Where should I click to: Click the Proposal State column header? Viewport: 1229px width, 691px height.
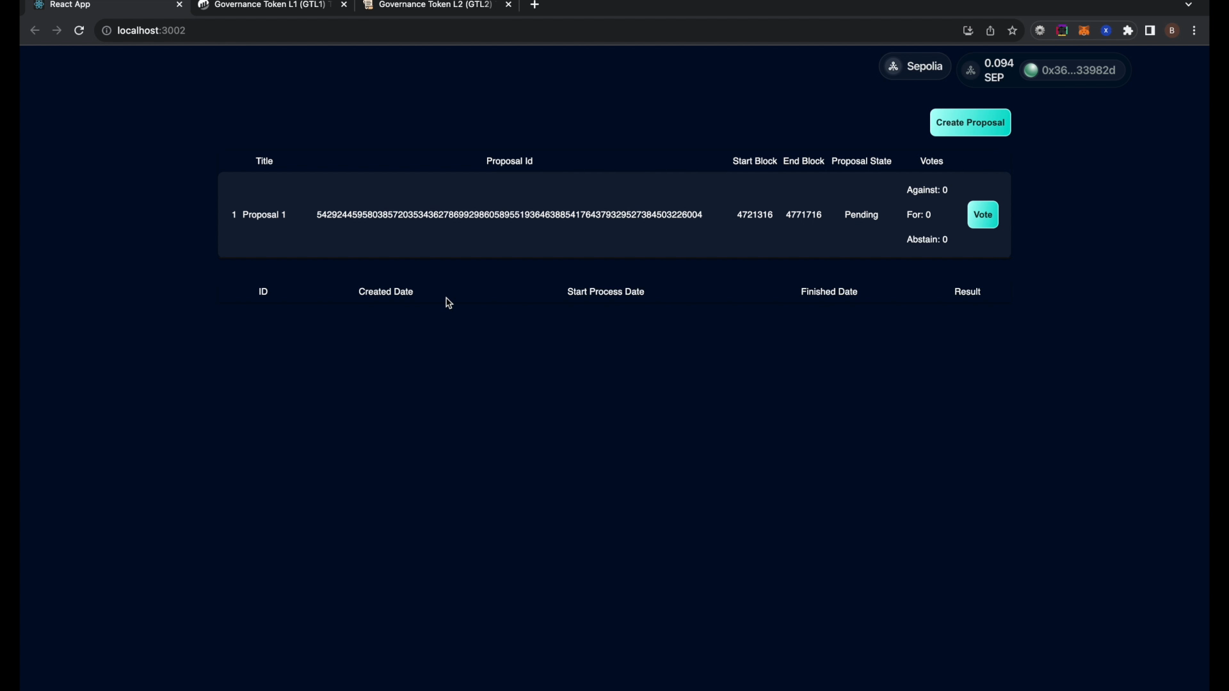861,161
